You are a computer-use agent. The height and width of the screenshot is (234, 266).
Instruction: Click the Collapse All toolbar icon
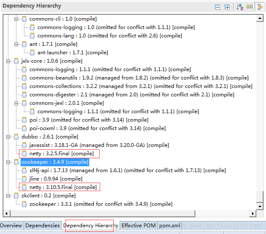pyautogui.click(x=217, y=7)
